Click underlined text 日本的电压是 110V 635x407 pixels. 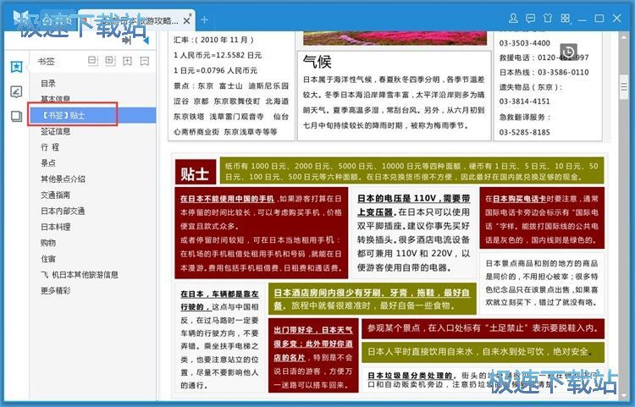[x=396, y=198]
